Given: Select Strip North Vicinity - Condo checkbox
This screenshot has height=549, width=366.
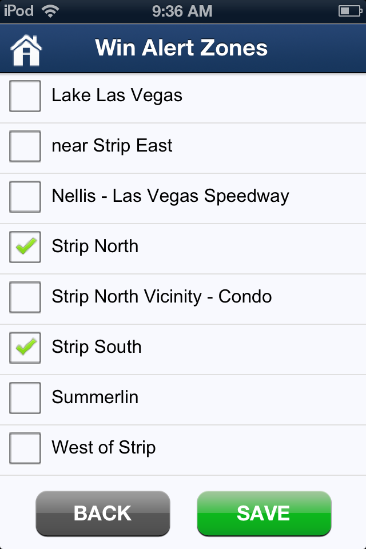Looking at the screenshot, I should pyautogui.click(x=25, y=297).
